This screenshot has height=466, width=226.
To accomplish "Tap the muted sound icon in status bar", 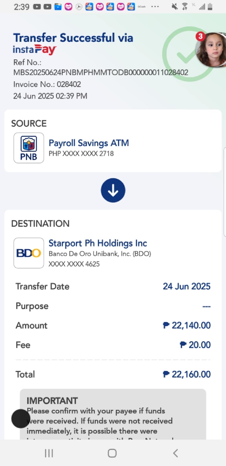I will point(175,6).
